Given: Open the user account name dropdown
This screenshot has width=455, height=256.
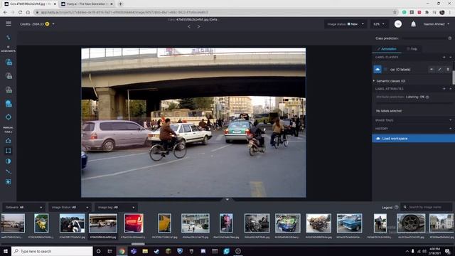Looking at the screenshot, I should click(x=436, y=24).
